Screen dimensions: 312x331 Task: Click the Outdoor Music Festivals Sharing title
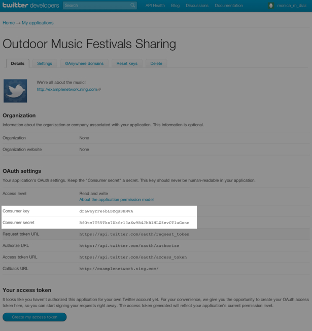[x=89, y=44]
